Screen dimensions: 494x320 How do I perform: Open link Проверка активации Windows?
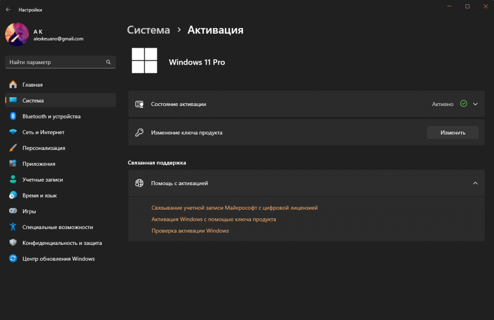pos(190,231)
